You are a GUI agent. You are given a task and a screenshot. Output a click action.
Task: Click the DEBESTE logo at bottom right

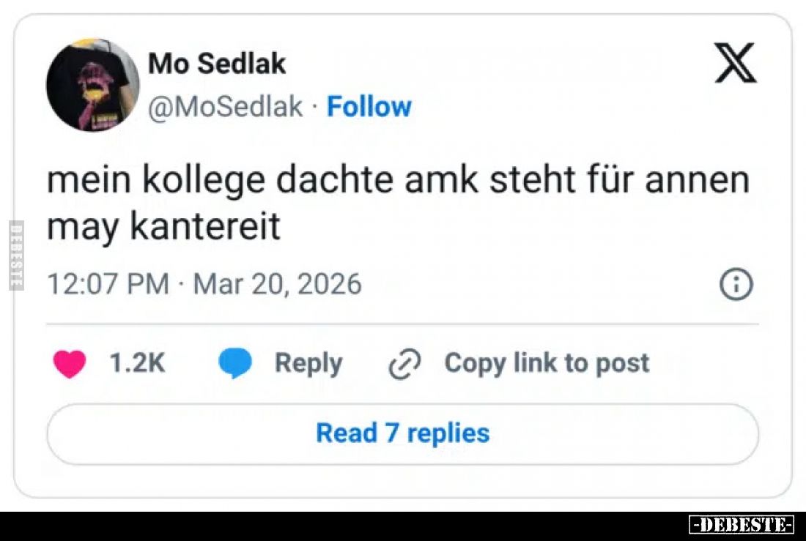(742, 525)
